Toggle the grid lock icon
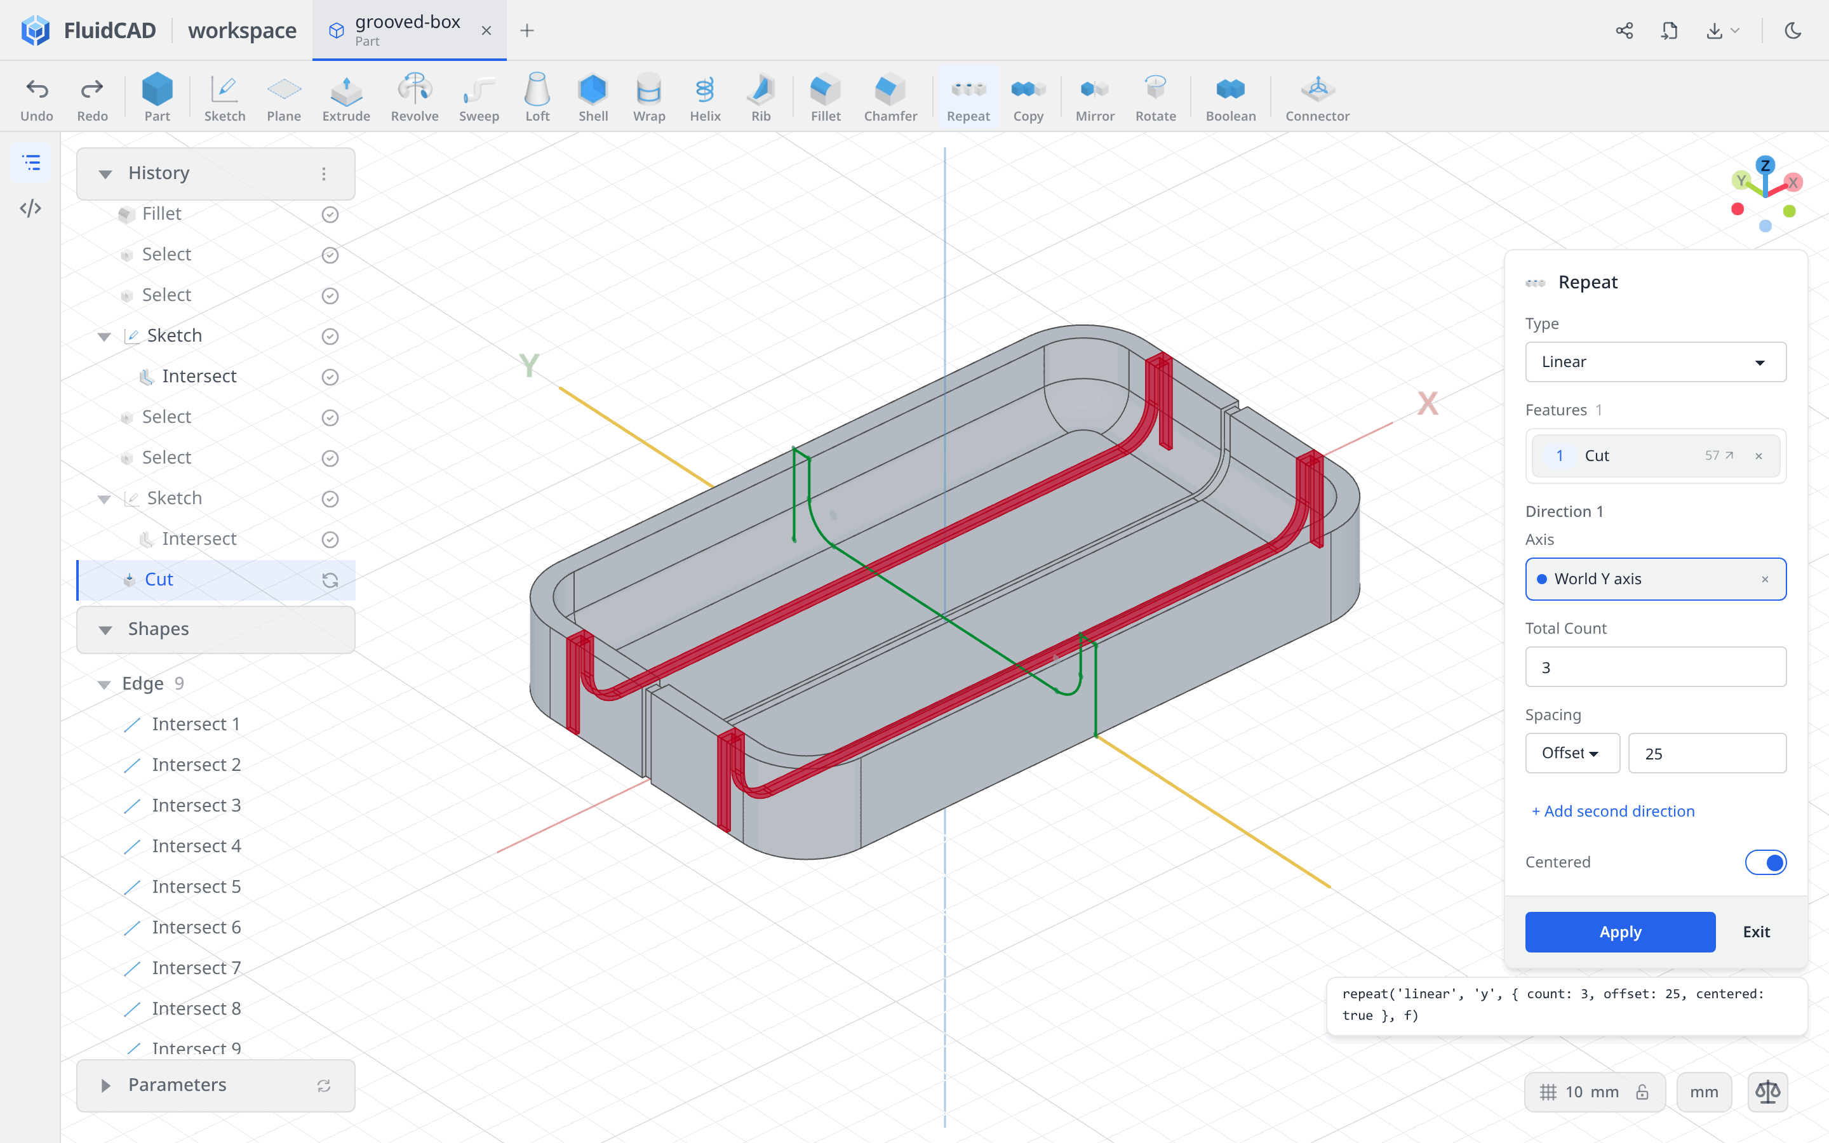The height and width of the screenshot is (1143, 1829). click(x=1642, y=1092)
